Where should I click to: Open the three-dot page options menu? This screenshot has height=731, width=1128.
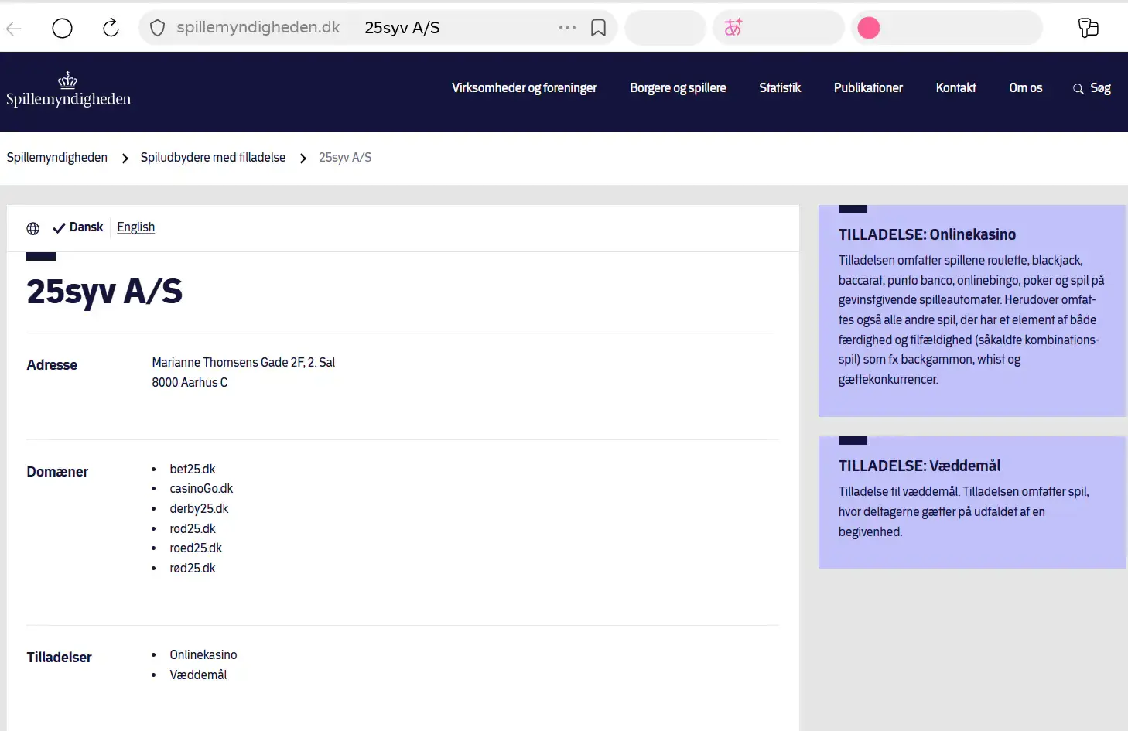[x=567, y=28]
